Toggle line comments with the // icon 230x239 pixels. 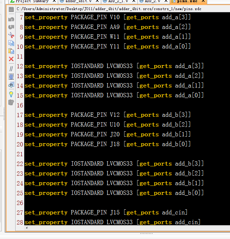coord(11,68)
